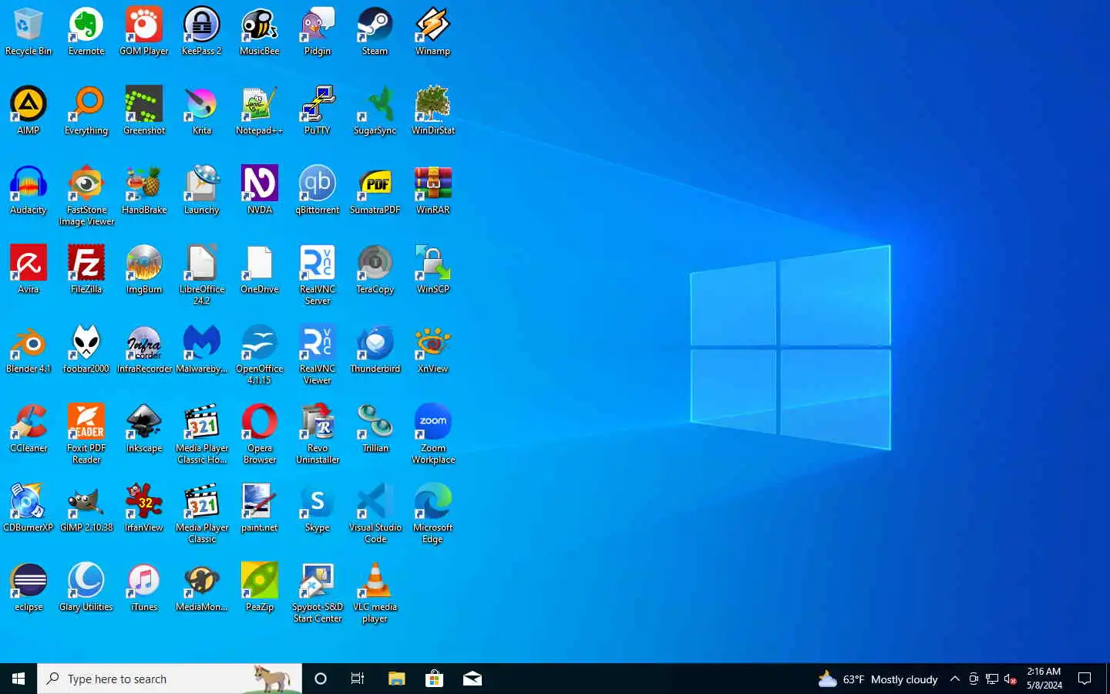Click the GOM Player icon
The width and height of the screenshot is (1110, 694).
tap(144, 32)
